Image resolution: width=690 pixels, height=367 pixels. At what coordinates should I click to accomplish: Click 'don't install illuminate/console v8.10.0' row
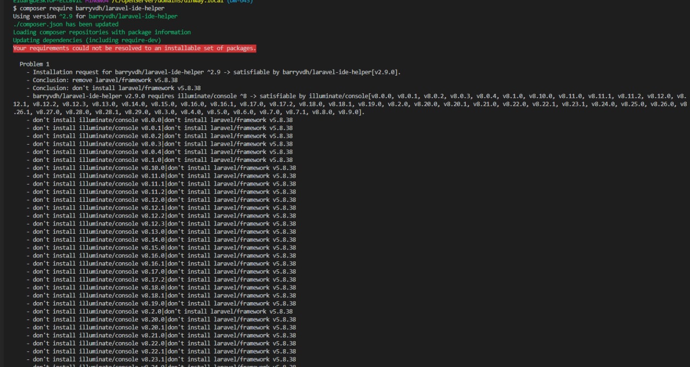(x=161, y=168)
